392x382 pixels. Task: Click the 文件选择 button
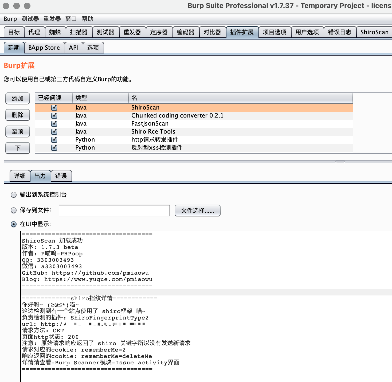(x=198, y=211)
